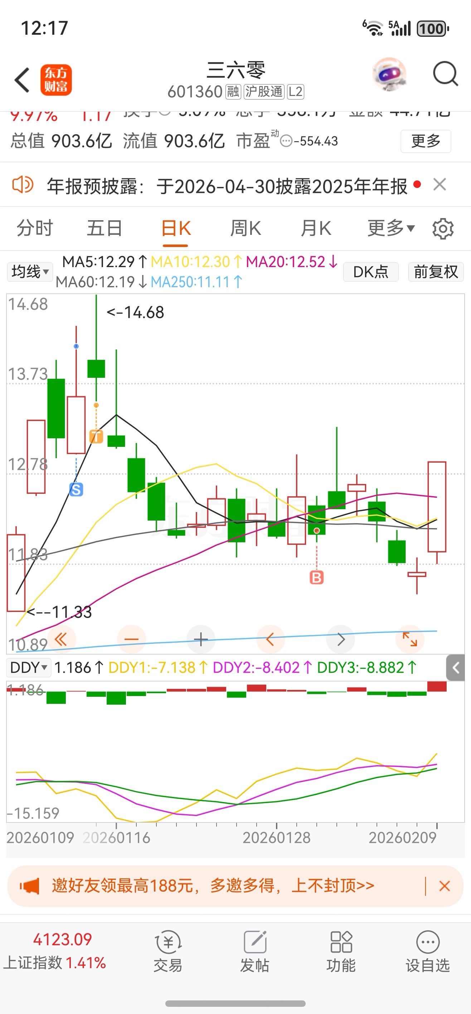Tap the search magnifier icon
471x1014 pixels.
coord(445,74)
